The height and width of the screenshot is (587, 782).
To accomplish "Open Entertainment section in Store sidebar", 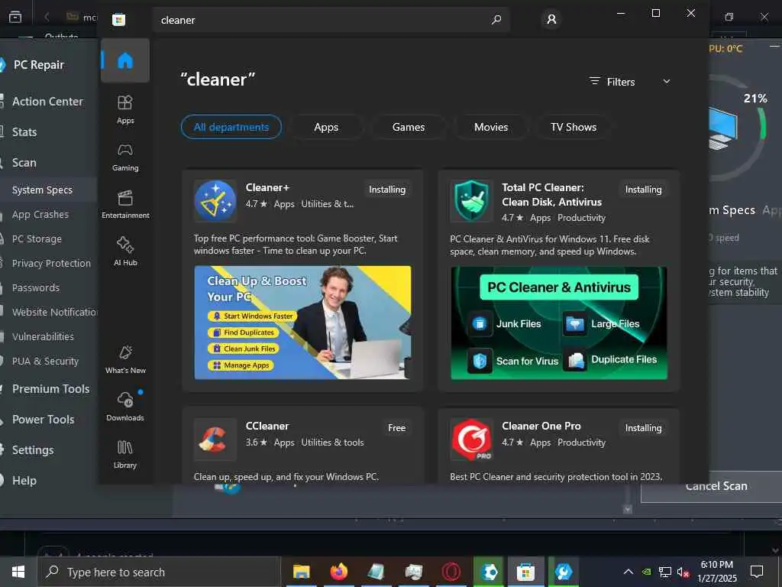I will pos(125,204).
